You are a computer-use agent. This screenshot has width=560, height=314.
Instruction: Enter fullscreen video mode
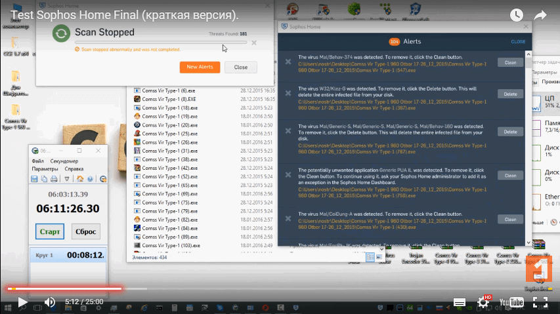540,302
